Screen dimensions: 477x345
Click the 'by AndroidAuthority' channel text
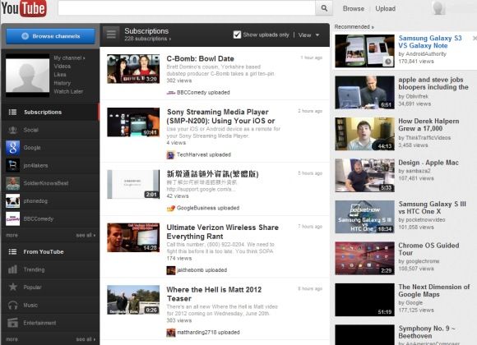coord(422,53)
